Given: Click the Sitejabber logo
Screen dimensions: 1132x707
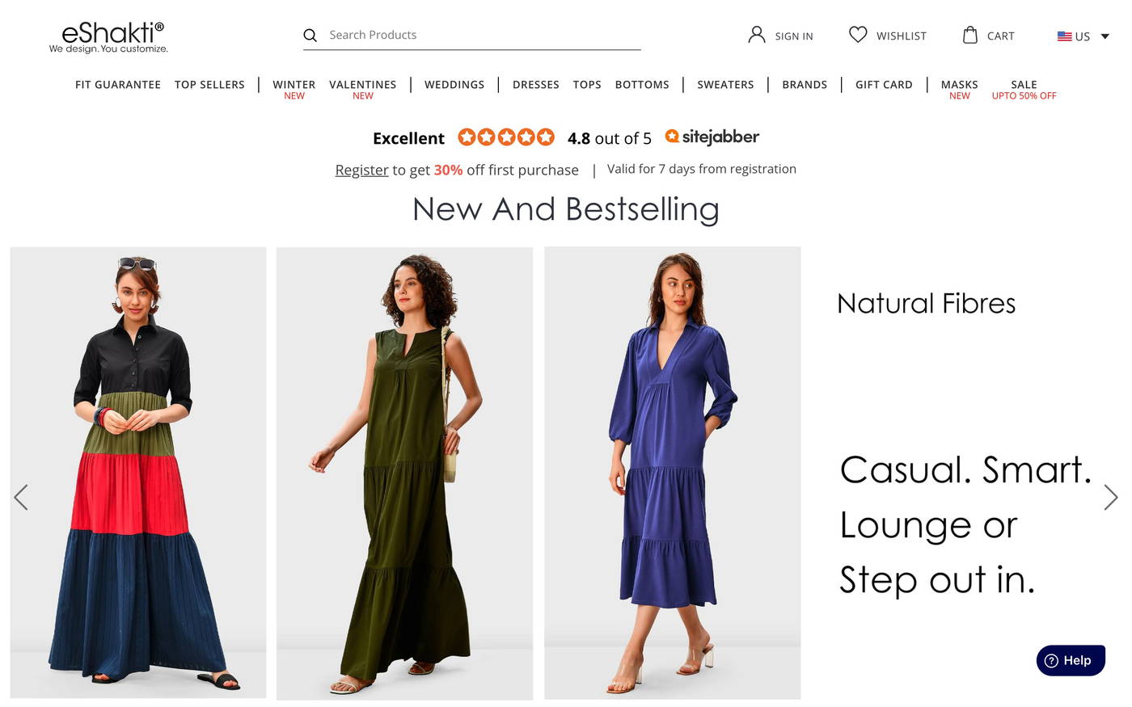Looking at the screenshot, I should (x=712, y=137).
